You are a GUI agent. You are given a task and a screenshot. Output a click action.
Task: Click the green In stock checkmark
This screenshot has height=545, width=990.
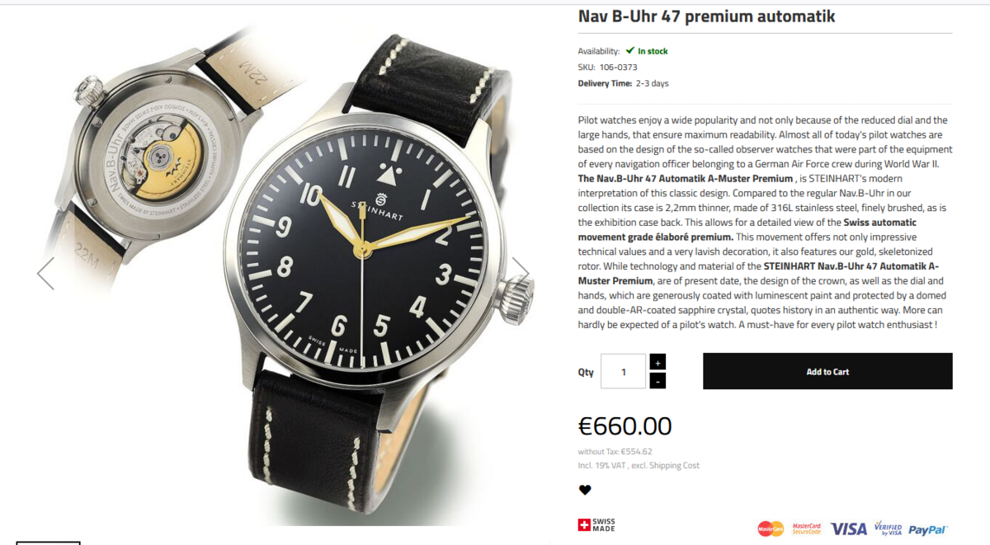630,50
